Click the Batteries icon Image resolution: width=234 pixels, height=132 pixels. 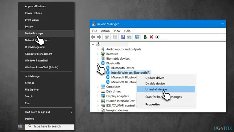103,54
